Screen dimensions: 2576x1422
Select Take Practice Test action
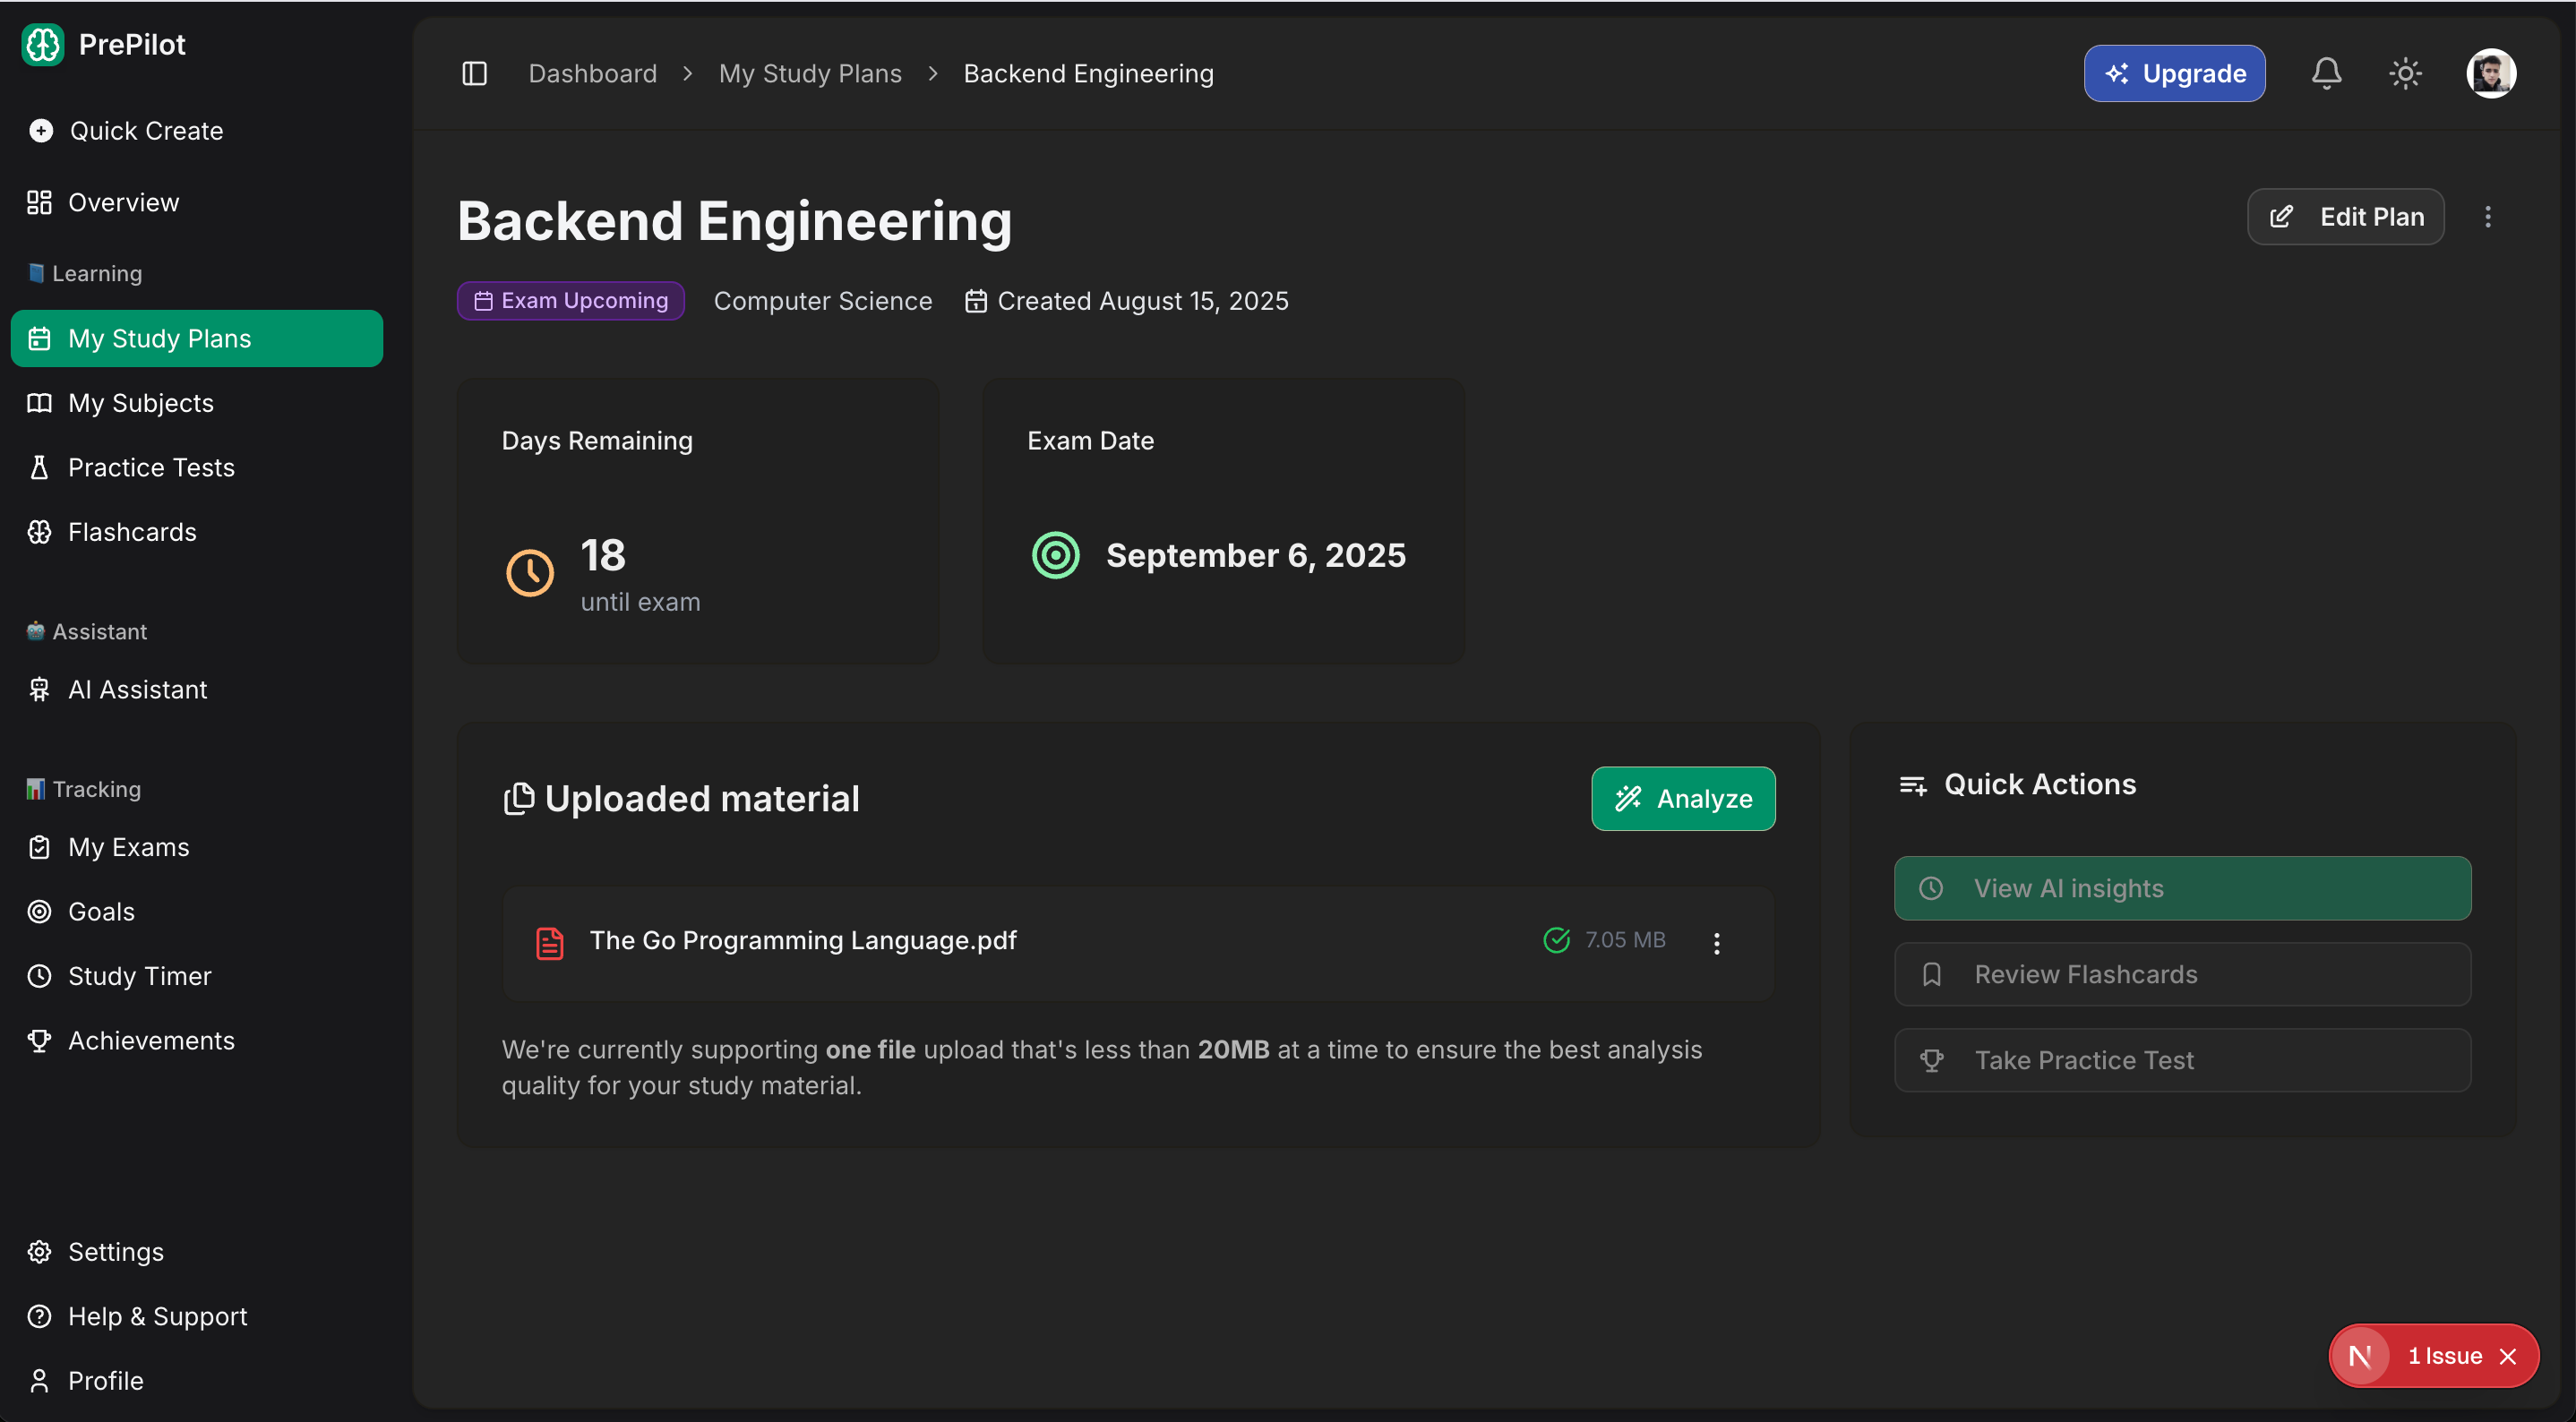[2182, 1060]
